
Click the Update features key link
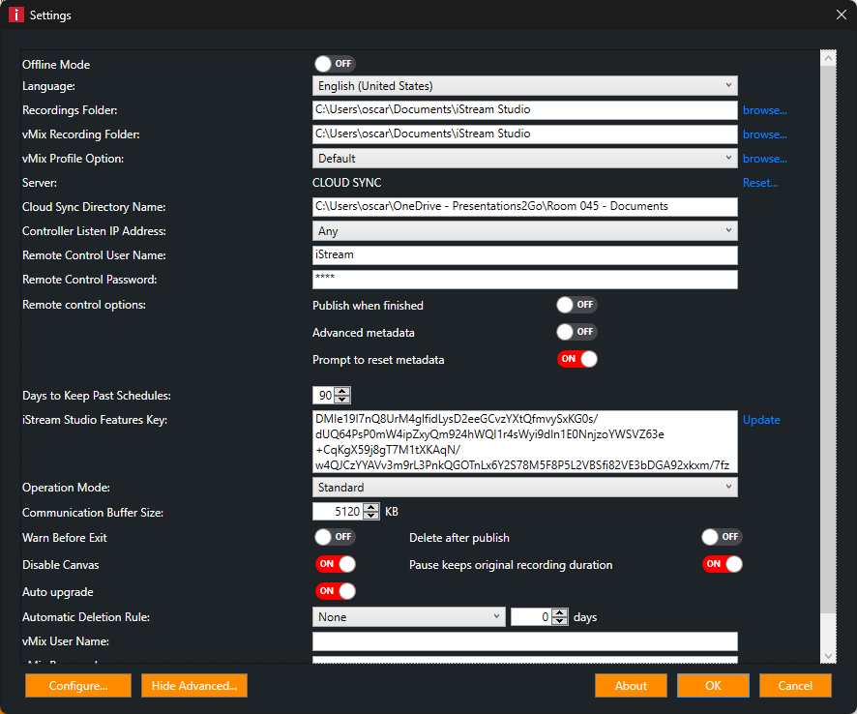pyautogui.click(x=761, y=420)
